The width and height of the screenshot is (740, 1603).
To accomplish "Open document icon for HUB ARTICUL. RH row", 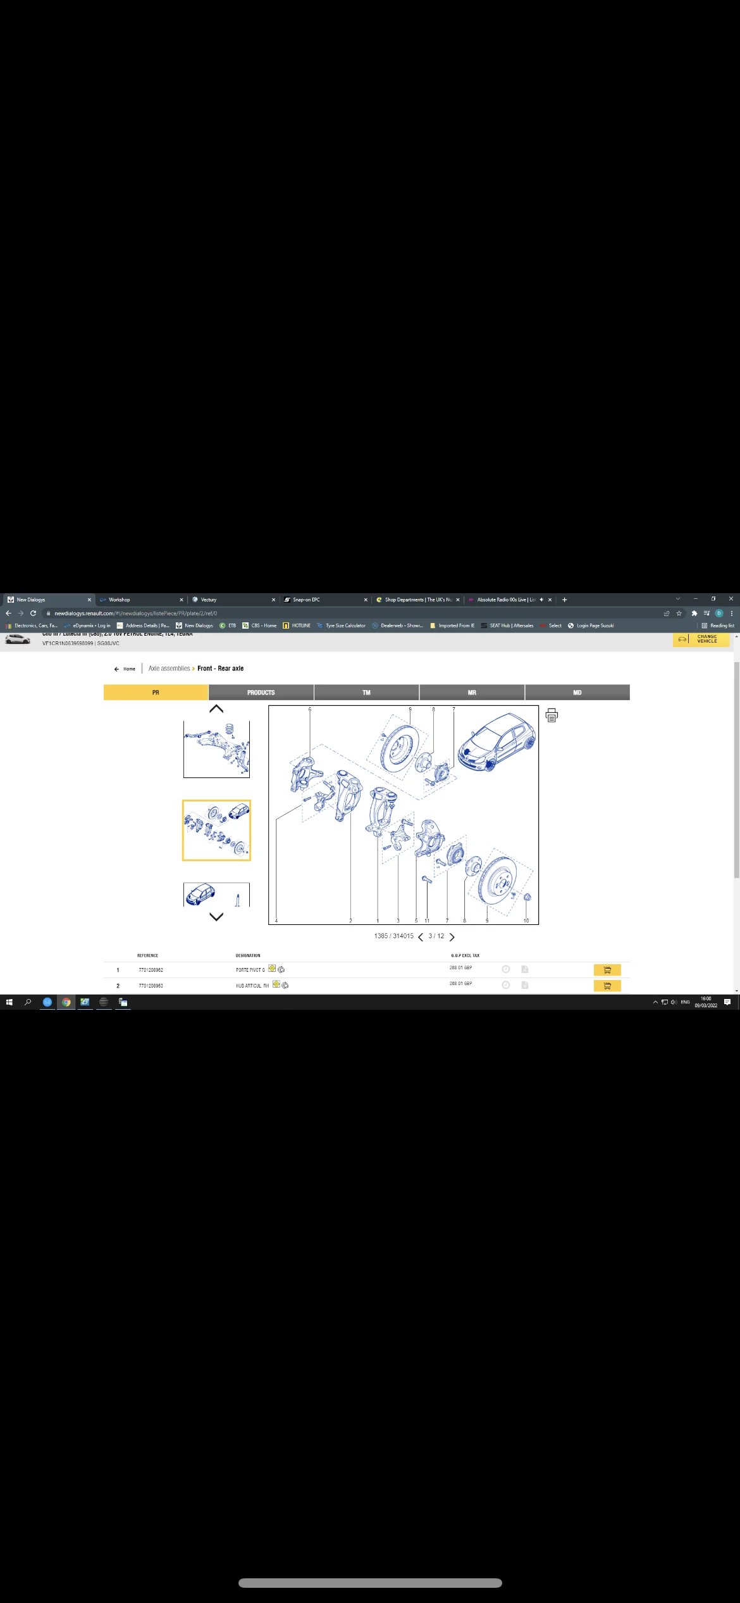I will [525, 985].
